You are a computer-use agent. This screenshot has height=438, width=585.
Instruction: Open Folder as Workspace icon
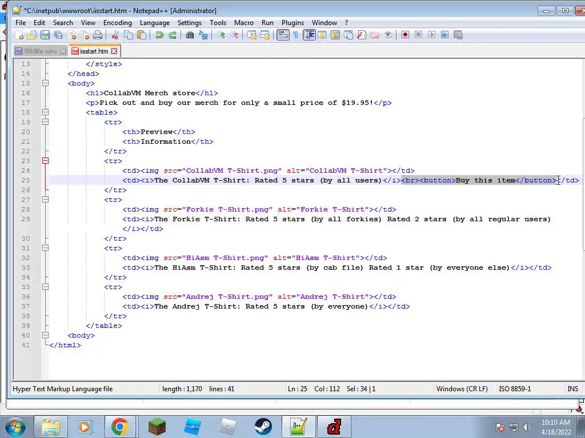point(375,35)
